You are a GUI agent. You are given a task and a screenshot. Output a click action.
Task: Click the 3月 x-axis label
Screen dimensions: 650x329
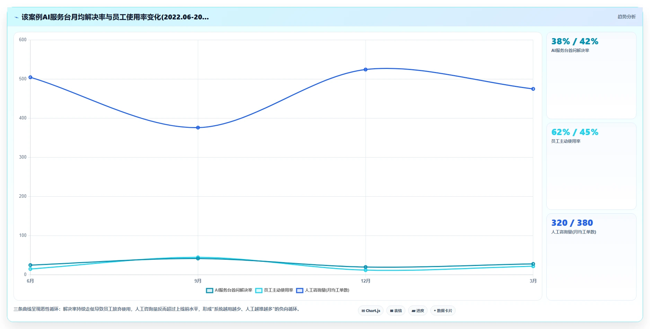pos(533,281)
